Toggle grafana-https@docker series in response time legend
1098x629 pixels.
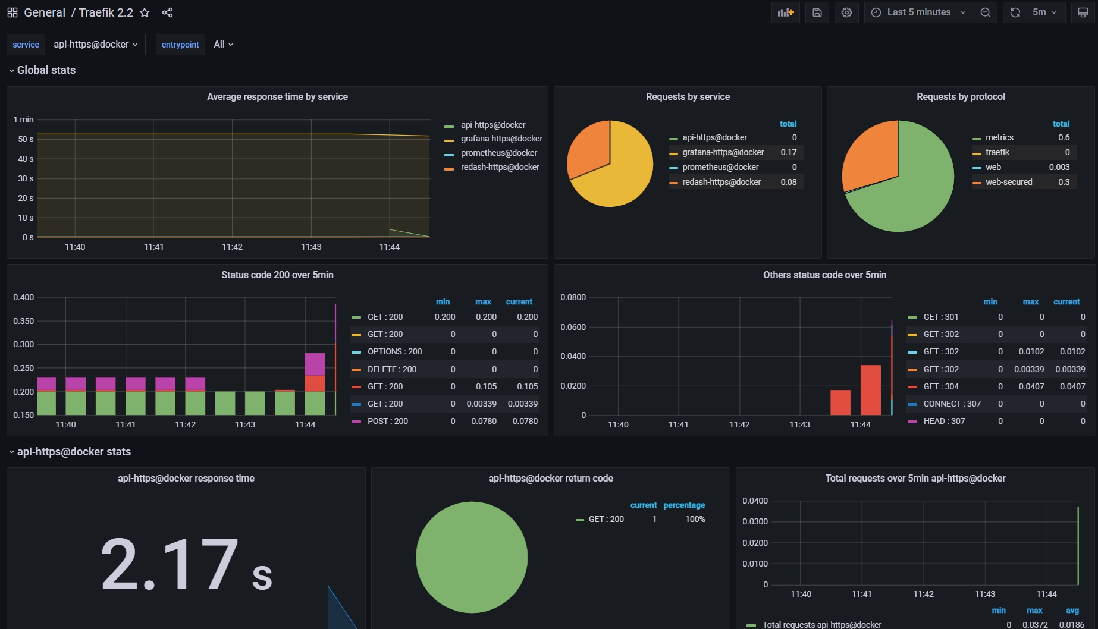[501, 139]
